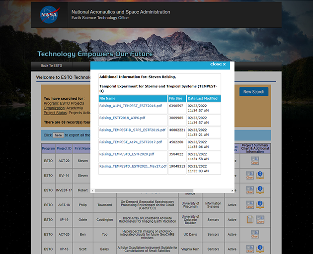
Task: Click the AIST-18 project ID cell
Action: (64, 205)
